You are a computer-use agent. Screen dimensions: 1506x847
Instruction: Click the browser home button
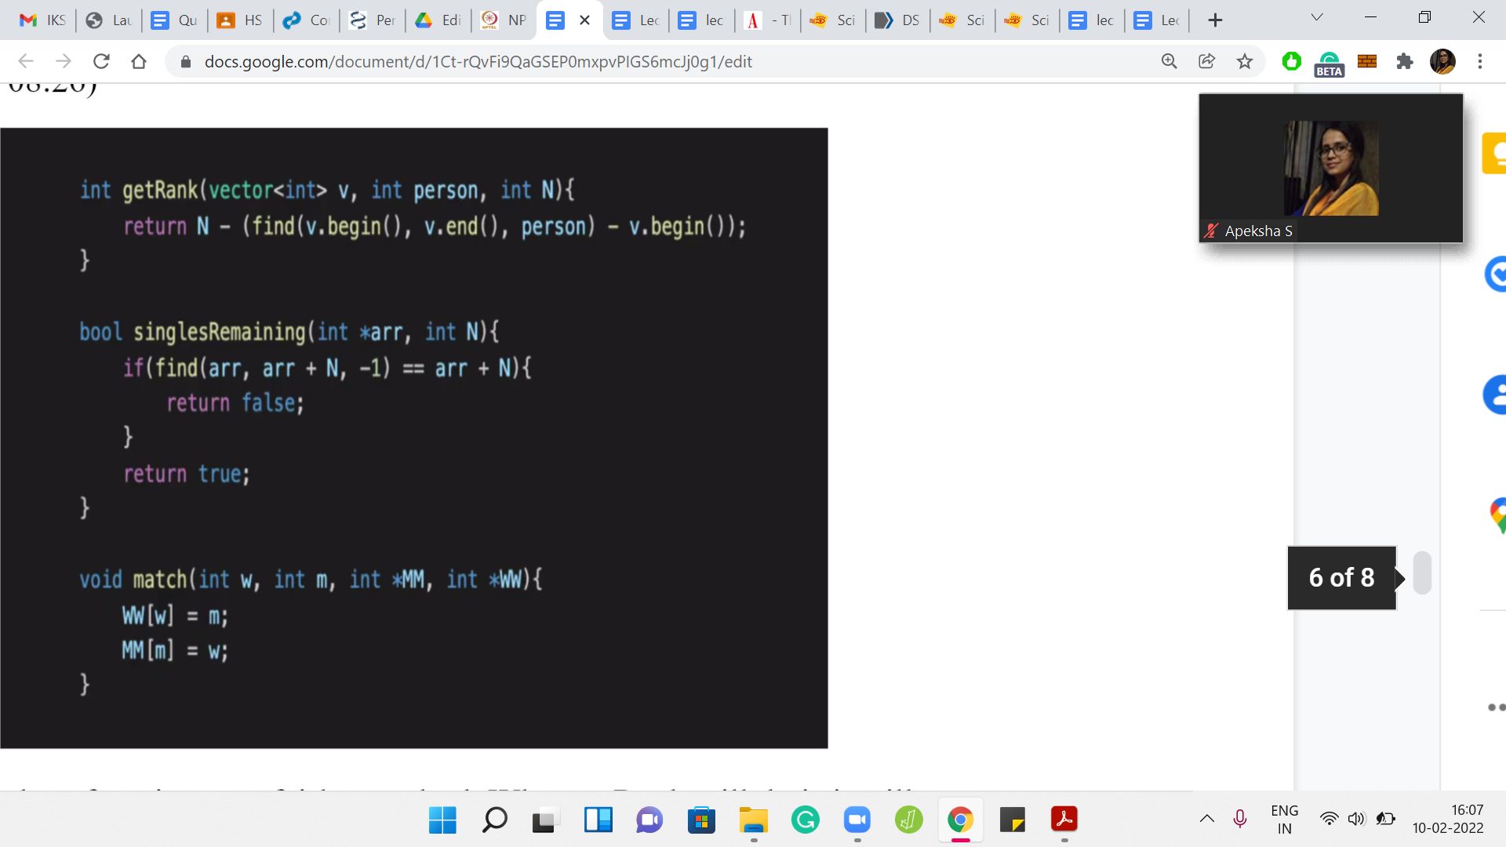tap(139, 61)
